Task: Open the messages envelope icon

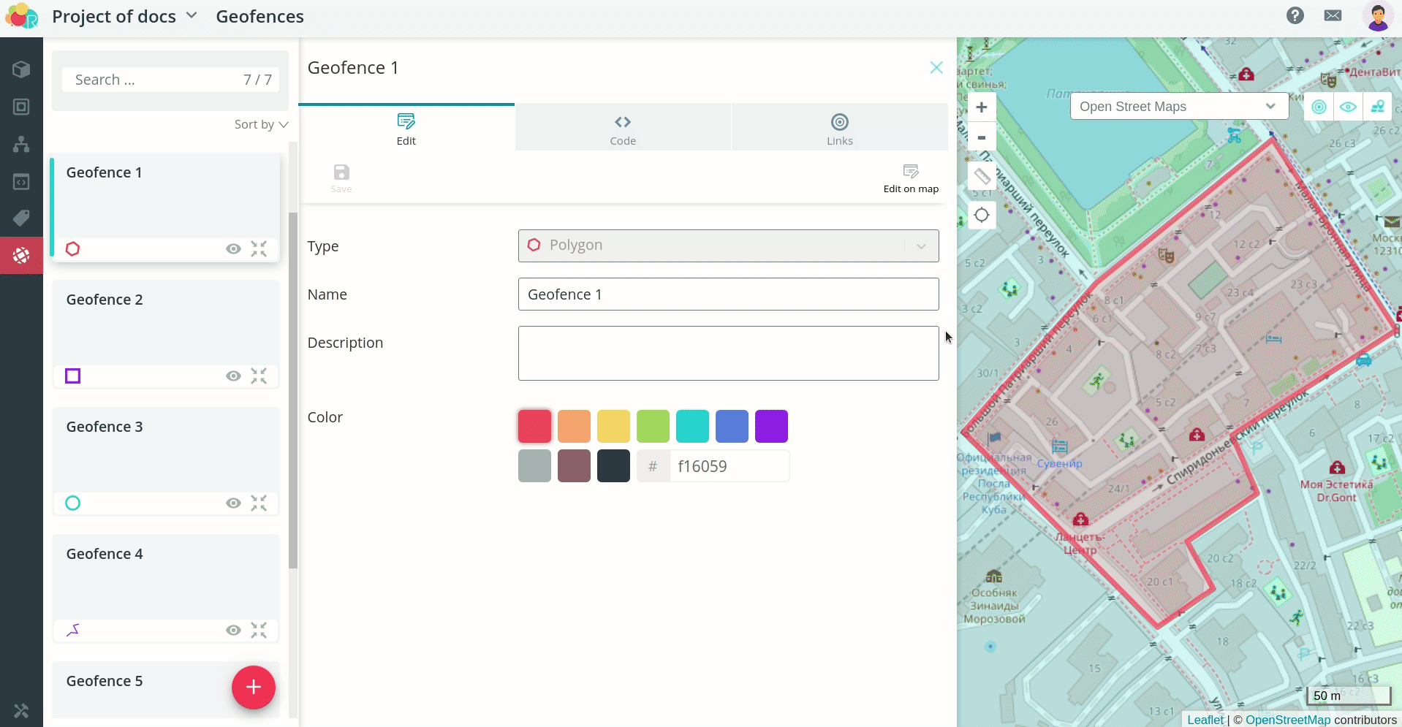Action: click(1333, 16)
